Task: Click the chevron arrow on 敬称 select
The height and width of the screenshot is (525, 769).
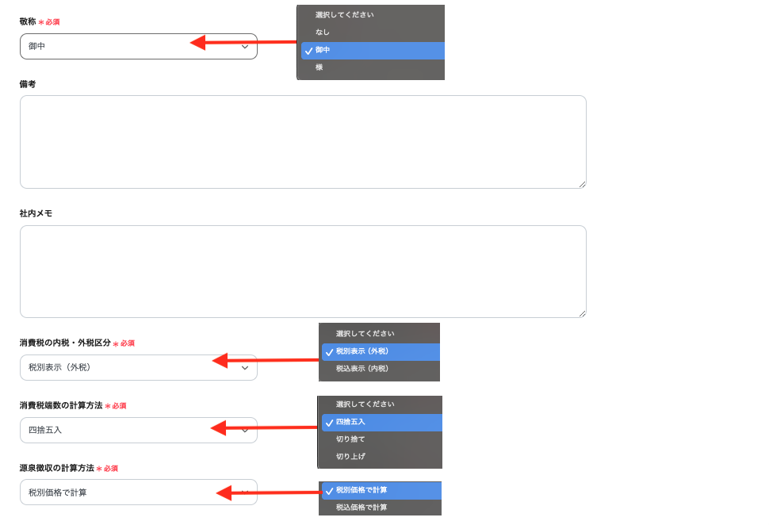Action: pos(245,47)
